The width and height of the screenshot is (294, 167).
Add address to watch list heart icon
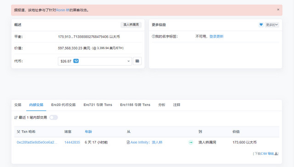click(x=261, y=24)
